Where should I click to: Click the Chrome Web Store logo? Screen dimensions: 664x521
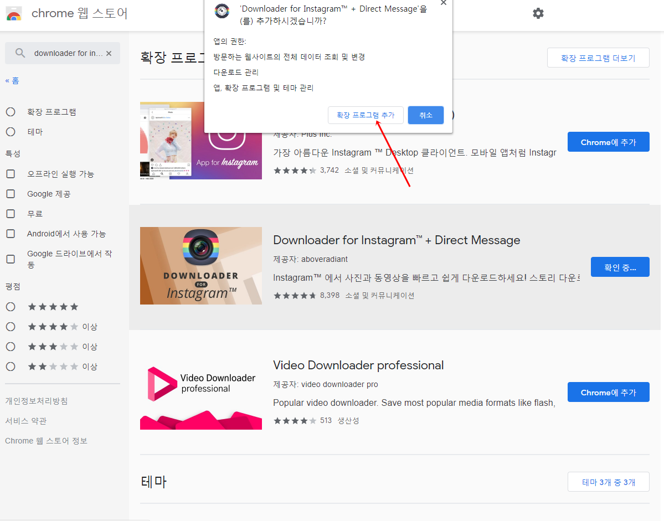coord(13,13)
